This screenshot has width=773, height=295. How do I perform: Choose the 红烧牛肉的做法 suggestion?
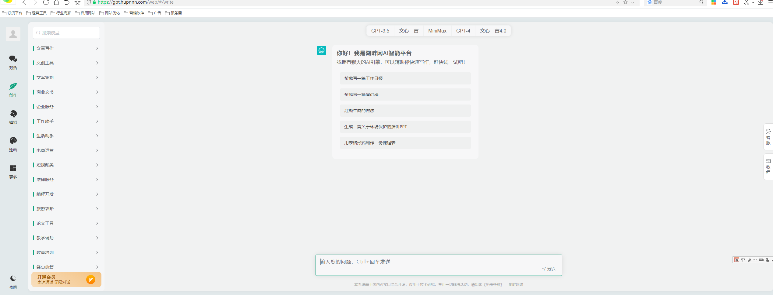405,111
